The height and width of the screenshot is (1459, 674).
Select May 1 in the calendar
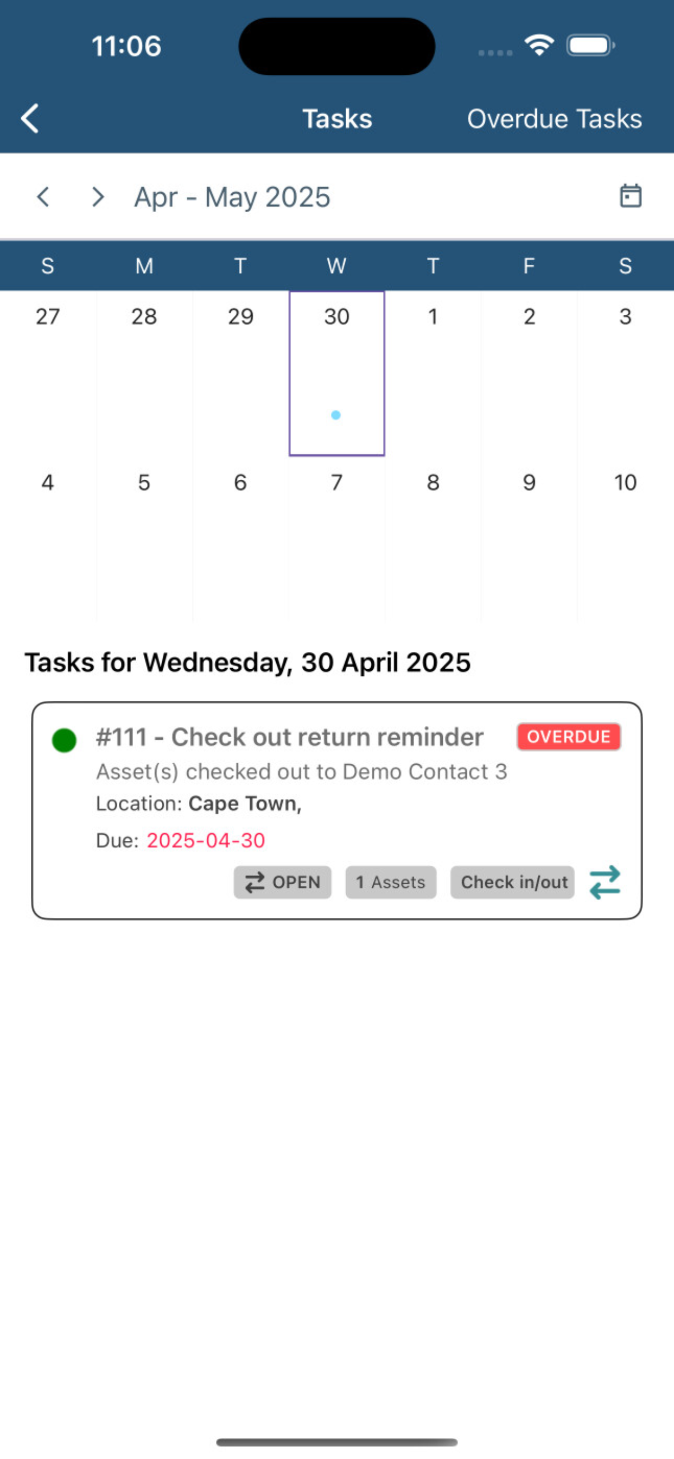(x=433, y=374)
